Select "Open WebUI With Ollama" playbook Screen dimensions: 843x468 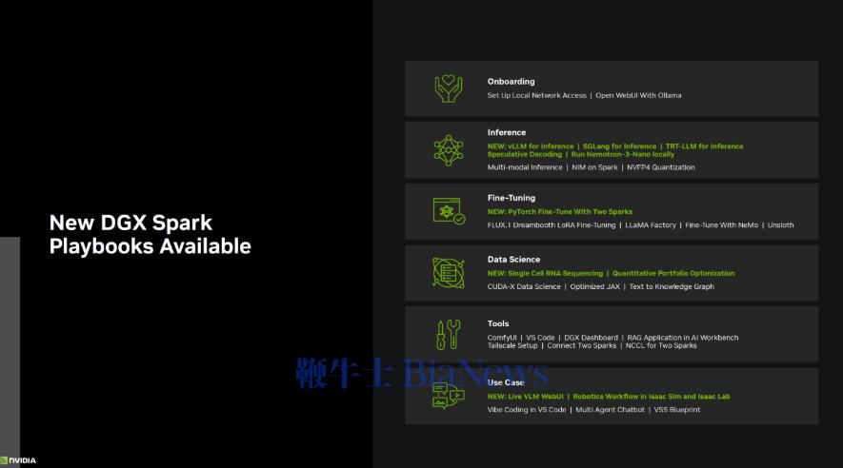638,95
